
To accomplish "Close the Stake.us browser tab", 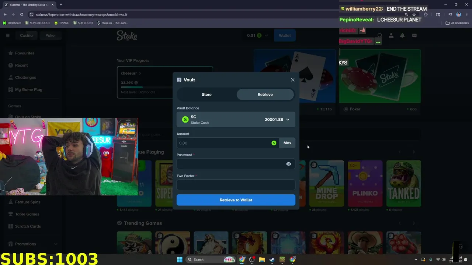I will tap(52, 5).
